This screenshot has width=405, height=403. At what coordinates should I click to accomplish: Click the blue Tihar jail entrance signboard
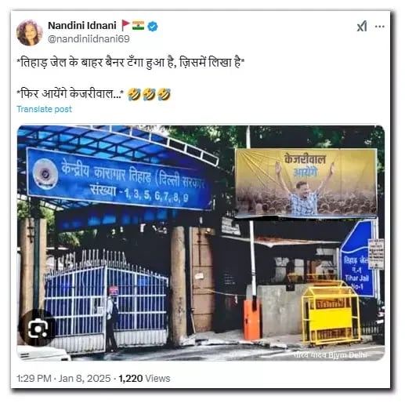(x=120, y=179)
